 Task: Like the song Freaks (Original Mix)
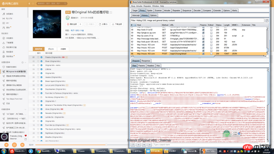click(38, 57)
